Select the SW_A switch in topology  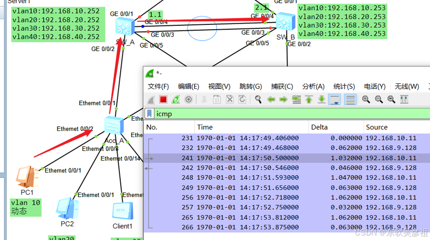[x=125, y=27]
